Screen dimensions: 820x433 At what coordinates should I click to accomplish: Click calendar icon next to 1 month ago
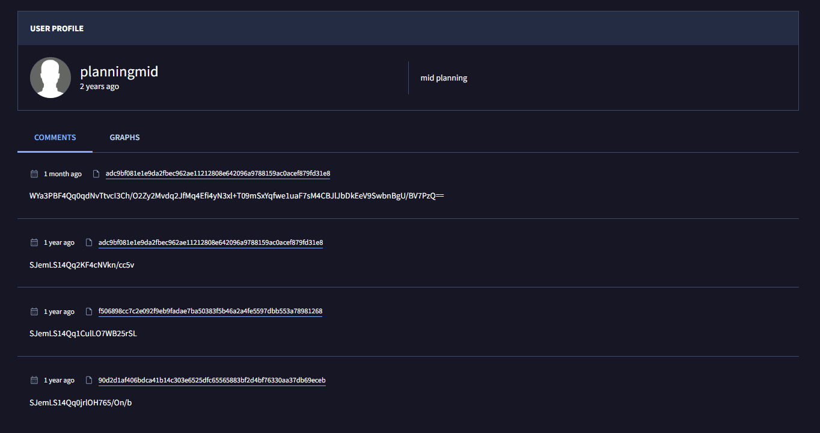click(x=34, y=174)
